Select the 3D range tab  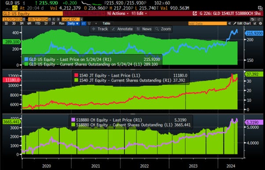(x=14, y=23)
